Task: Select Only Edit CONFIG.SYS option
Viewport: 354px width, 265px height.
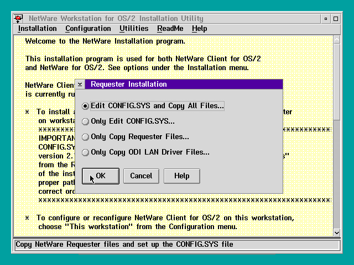Action: 128,121
